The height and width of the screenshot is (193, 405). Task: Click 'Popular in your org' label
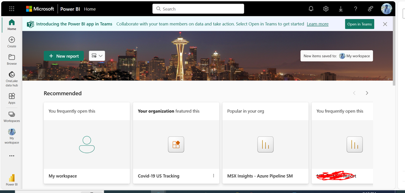point(246,111)
